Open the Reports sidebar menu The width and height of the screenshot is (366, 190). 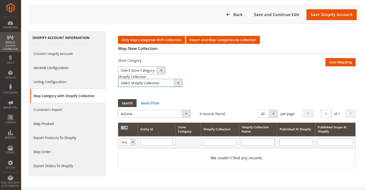tap(10, 135)
